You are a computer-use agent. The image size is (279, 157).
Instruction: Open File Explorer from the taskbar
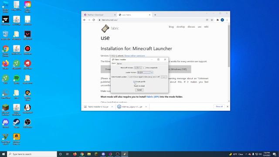89,154
